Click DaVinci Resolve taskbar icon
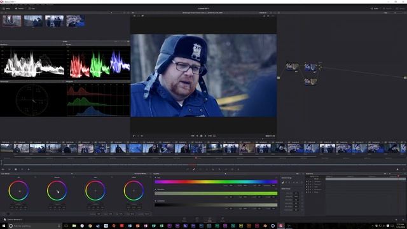 281,226
